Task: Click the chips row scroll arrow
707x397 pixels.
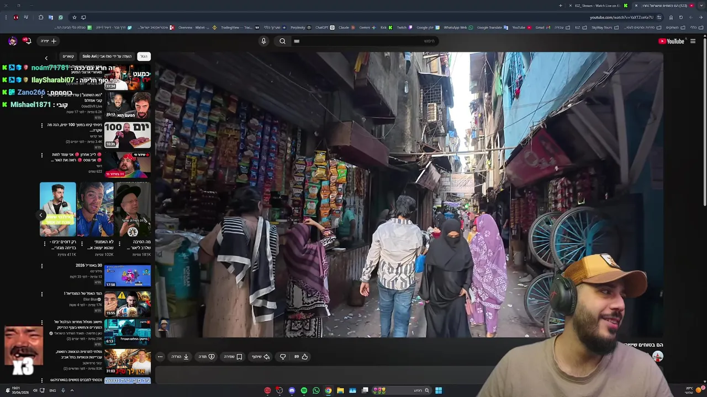Action: point(46,57)
